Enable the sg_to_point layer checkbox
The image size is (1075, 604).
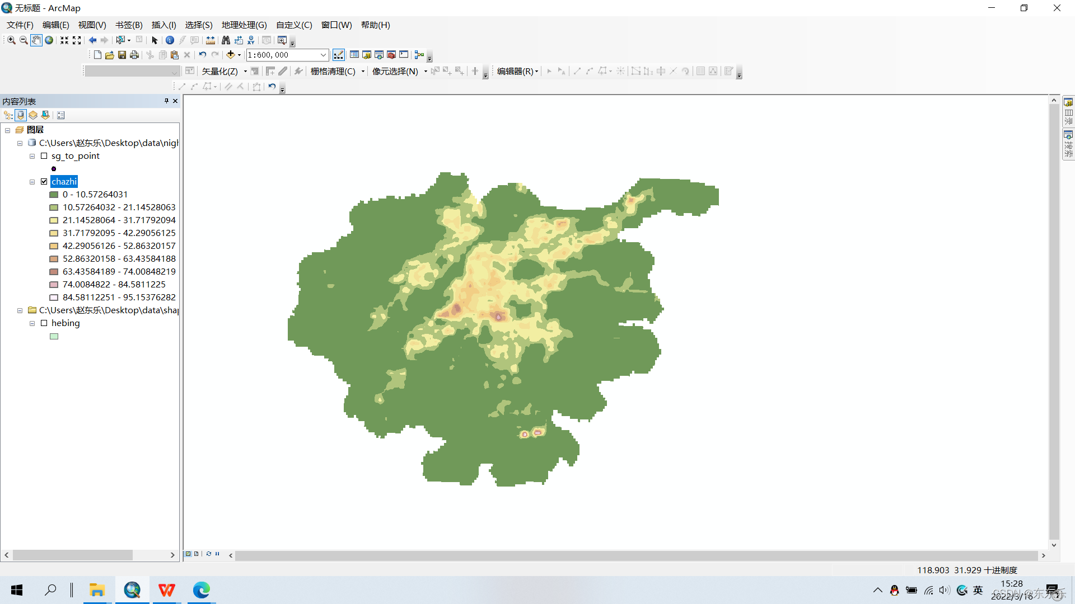[44, 156]
